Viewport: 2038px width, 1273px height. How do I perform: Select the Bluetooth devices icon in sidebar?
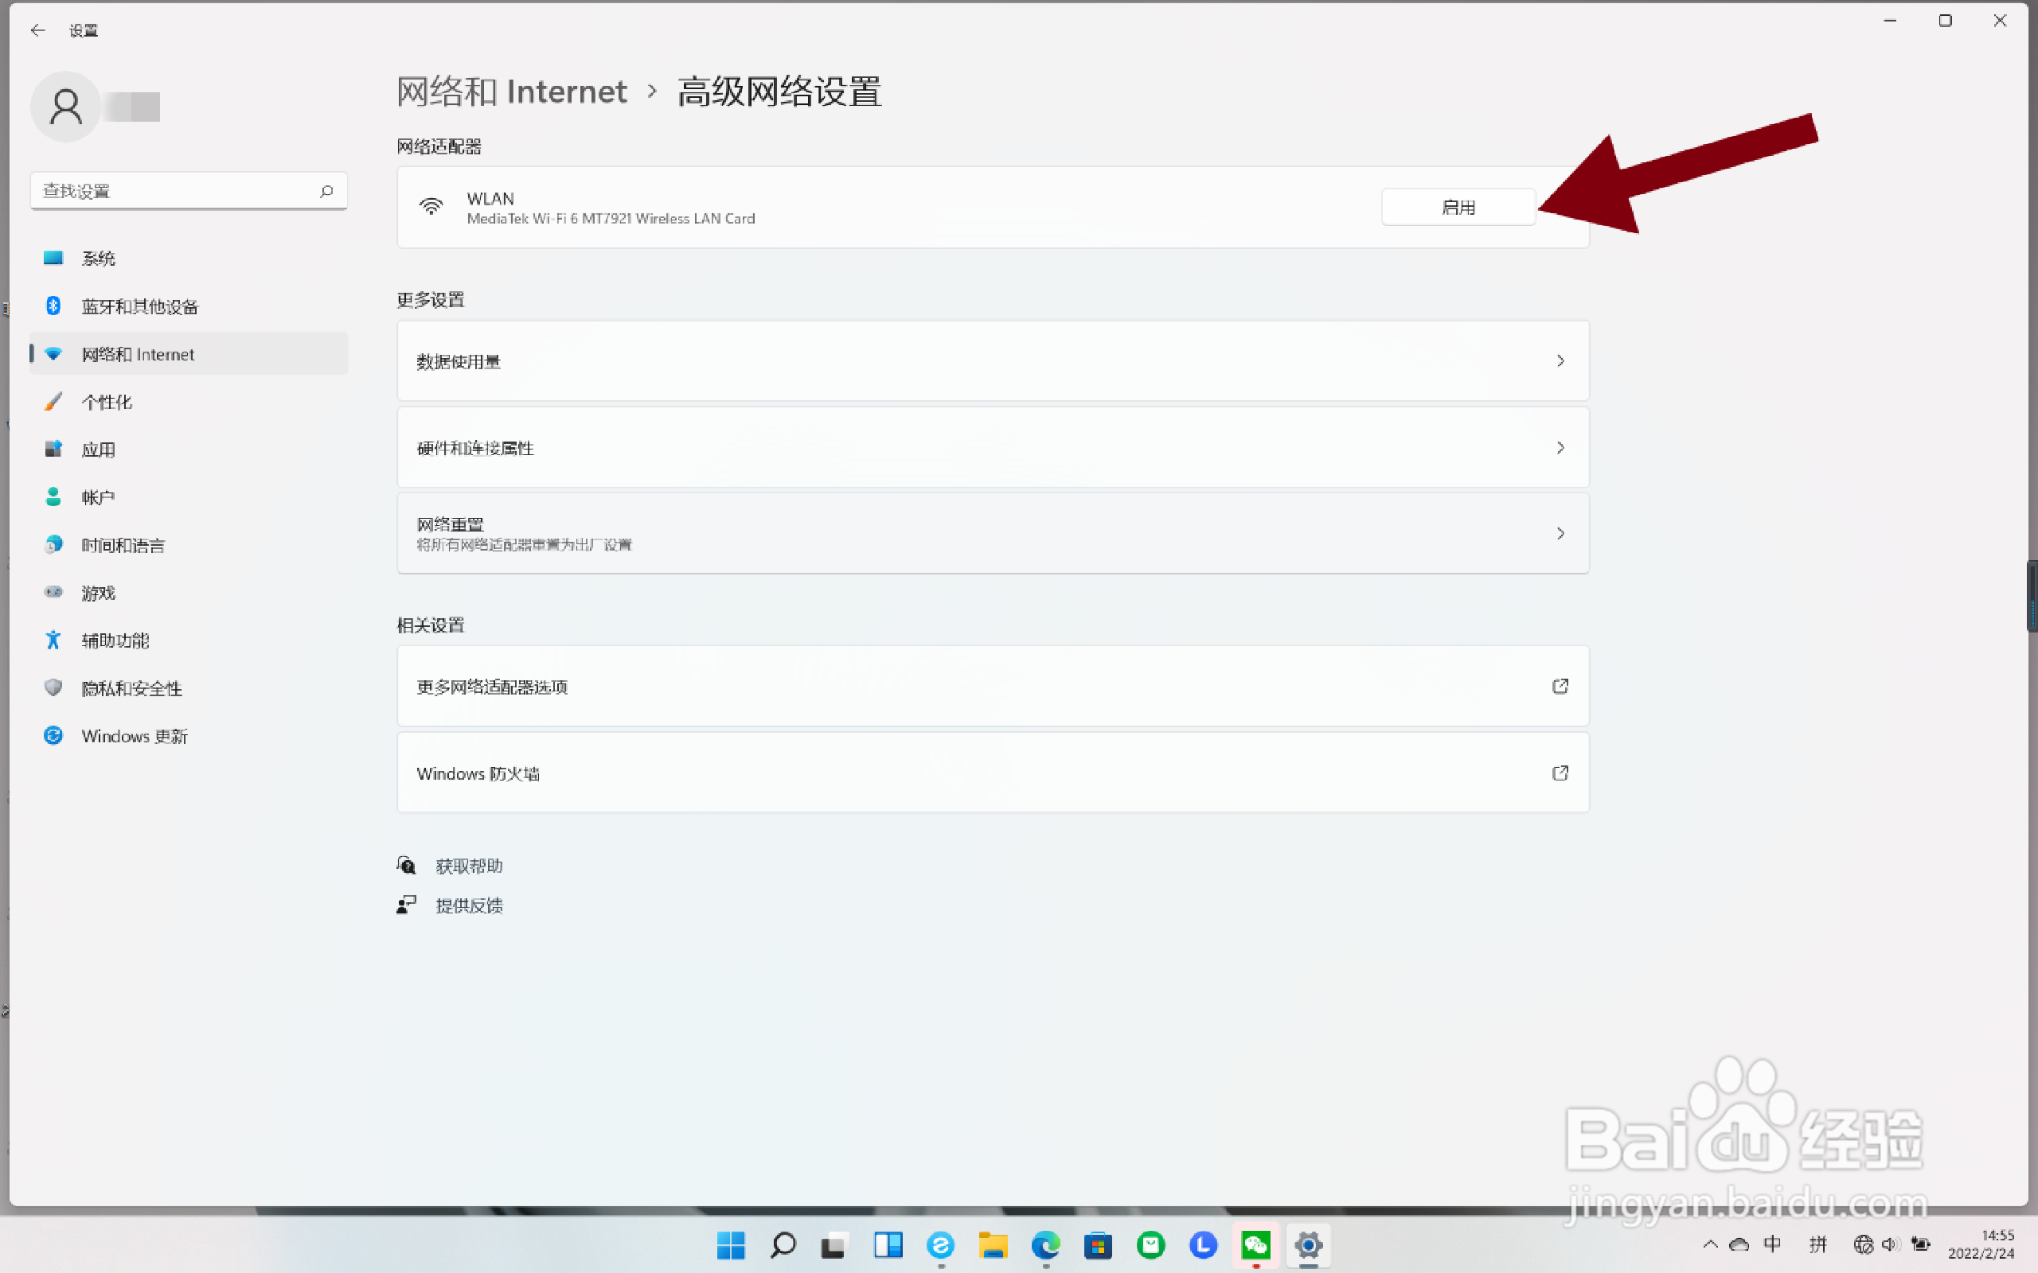point(53,306)
